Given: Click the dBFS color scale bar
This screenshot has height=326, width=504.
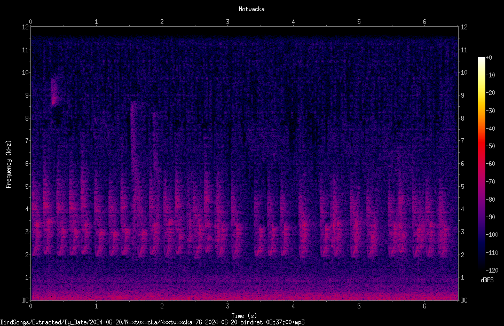Looking at the screenshot, I should [x=481, y=163].
